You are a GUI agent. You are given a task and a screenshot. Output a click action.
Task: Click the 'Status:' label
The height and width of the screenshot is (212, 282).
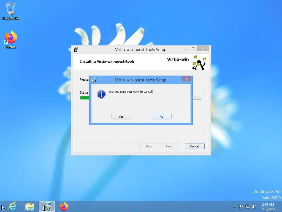pyautogui.click(x=85, y=92)
